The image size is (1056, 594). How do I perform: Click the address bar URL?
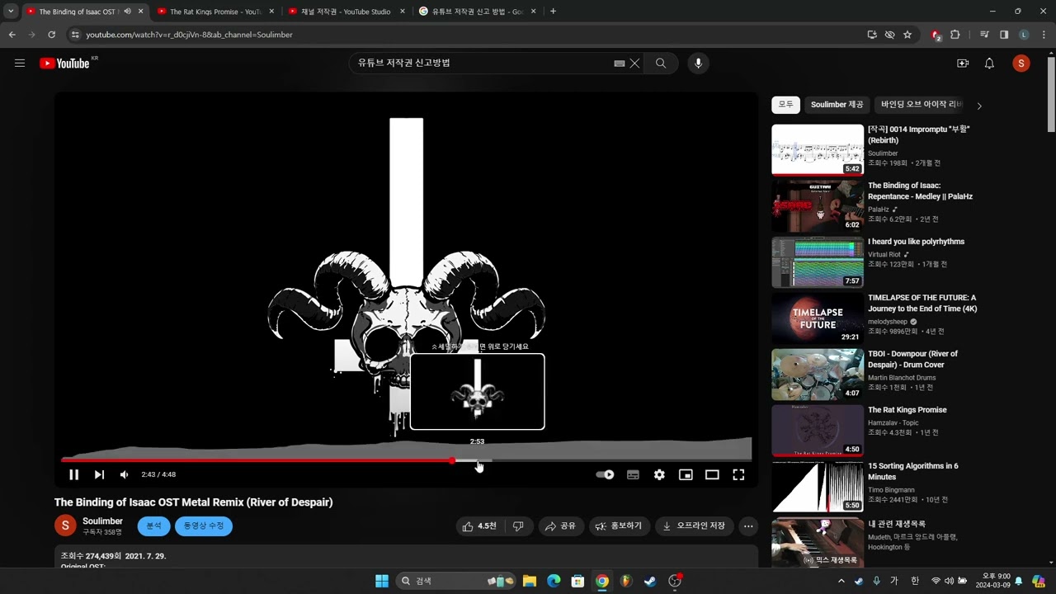pyautogui.click(x=190, y=35)
